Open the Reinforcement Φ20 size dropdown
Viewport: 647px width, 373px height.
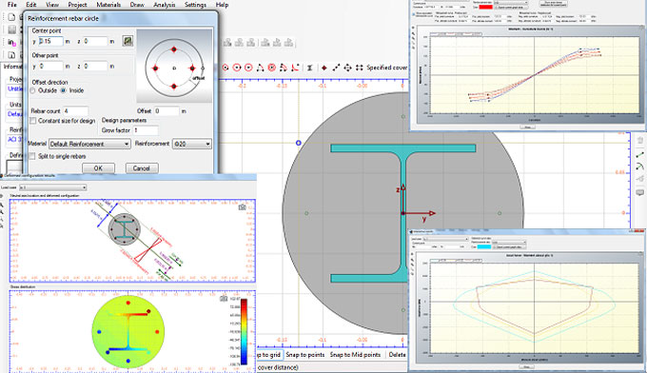tap(192, 144)
